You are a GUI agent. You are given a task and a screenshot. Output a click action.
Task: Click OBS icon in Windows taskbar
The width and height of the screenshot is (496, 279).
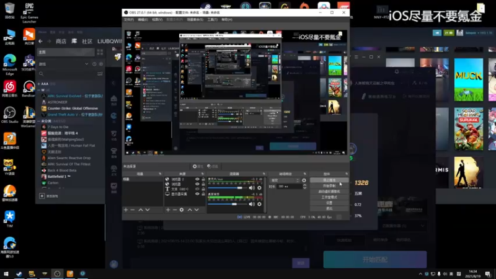[x=57, y=273]
